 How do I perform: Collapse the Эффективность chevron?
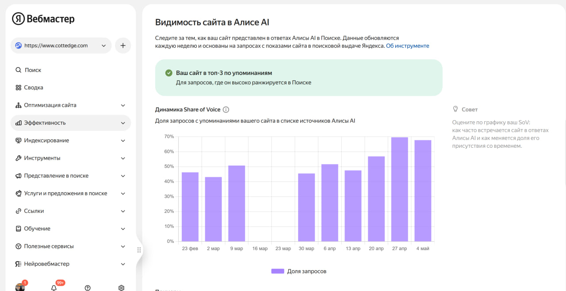(x=123, y=123)
